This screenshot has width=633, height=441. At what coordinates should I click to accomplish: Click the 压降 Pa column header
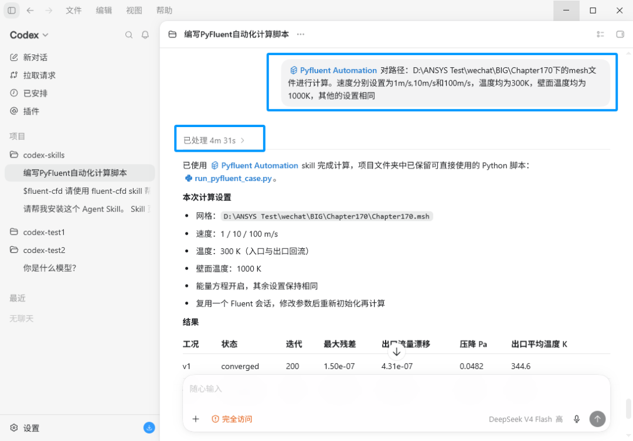(x=473, y=344)
